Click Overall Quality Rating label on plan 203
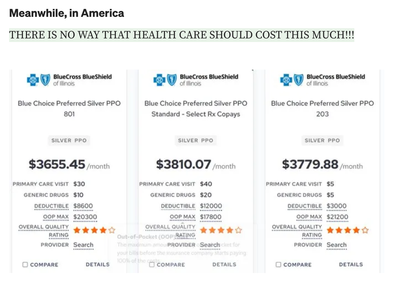This screenshot has width=393, height=294. point(297,231)
